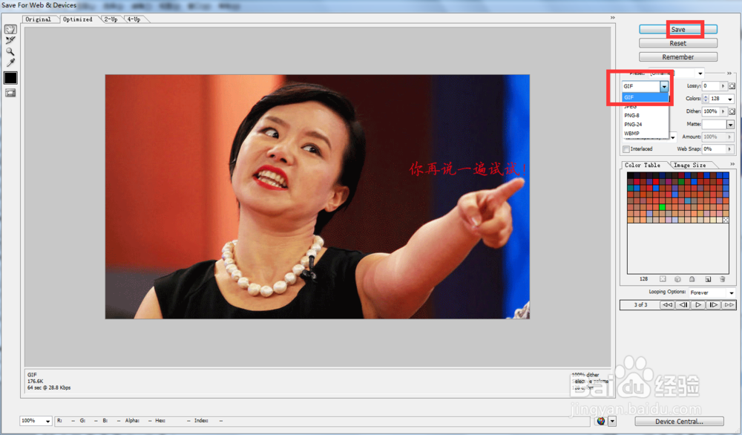Open the Matte color dropdown
The image size is (742, 435).
pos(730,124)
